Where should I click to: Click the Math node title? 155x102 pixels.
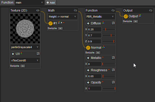tap(51, 11)
